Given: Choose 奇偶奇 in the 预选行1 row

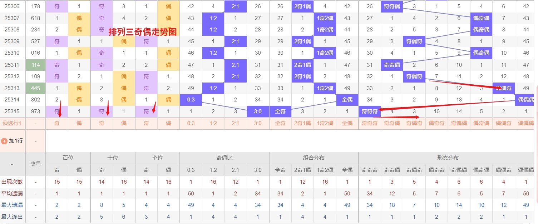Looking at the screenshot, I should click(x=414, y=123).
